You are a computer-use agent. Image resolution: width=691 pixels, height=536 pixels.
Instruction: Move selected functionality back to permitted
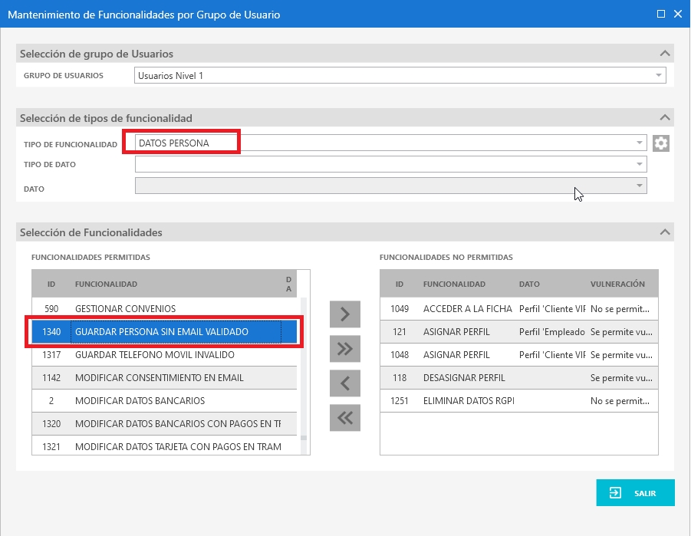[x=345, y=383]
